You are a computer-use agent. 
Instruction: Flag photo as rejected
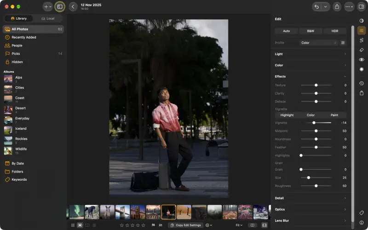click(161, 225)
